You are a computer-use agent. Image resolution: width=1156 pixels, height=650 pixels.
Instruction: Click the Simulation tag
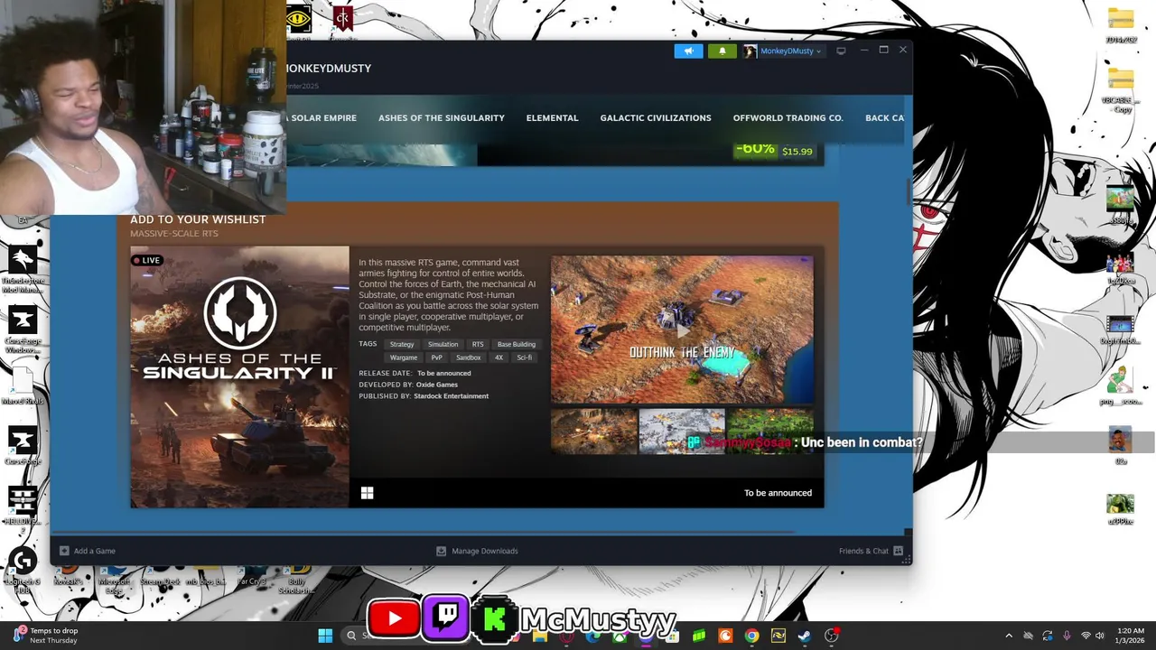[x=443, y=344]
